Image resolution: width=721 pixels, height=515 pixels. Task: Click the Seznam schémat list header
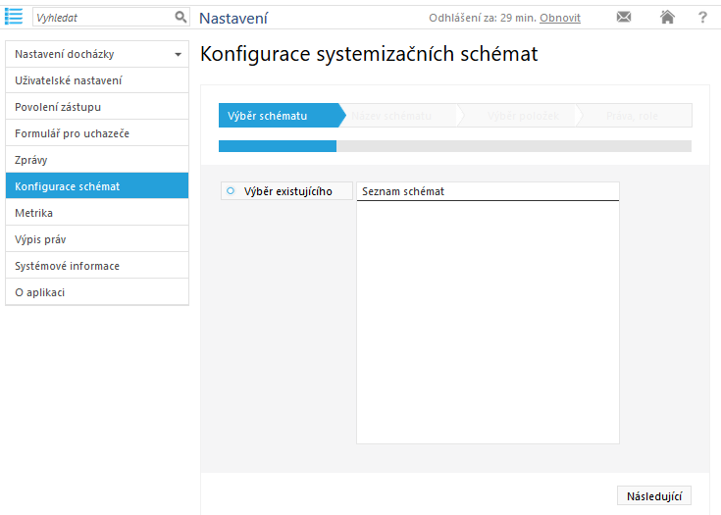(x=488, y=191)
